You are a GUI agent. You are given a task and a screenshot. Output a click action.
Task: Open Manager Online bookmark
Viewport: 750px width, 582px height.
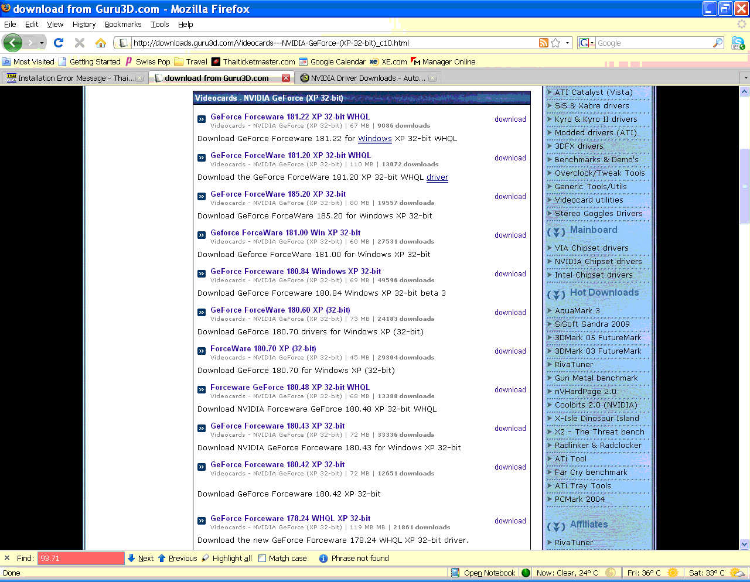coord(443,61)
